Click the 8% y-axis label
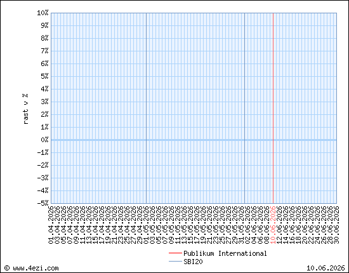This screenshot has height=273, width=349. pyautogui.click(x=44, y=38)
